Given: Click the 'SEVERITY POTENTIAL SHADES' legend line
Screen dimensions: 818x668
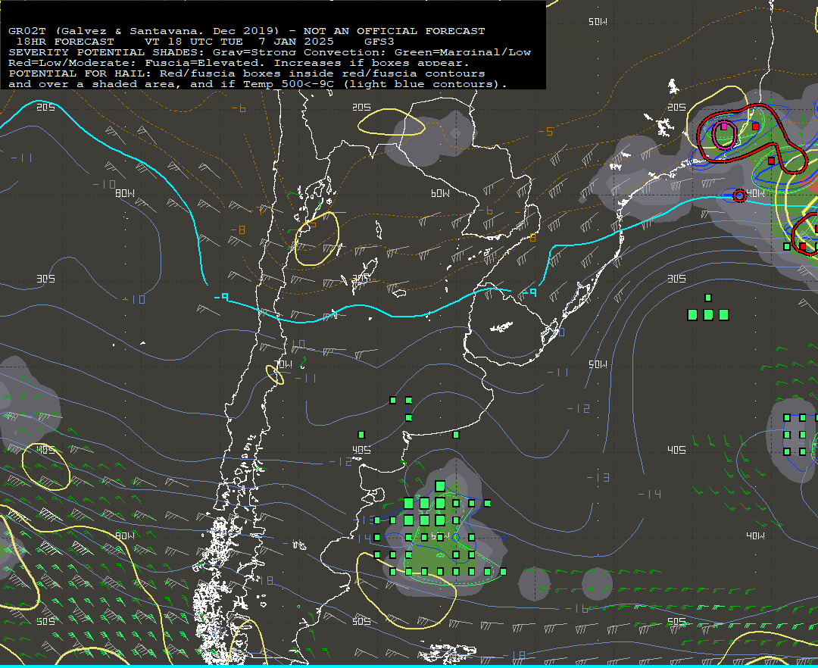Looking at the screenshot, I should tap(269, 52).
